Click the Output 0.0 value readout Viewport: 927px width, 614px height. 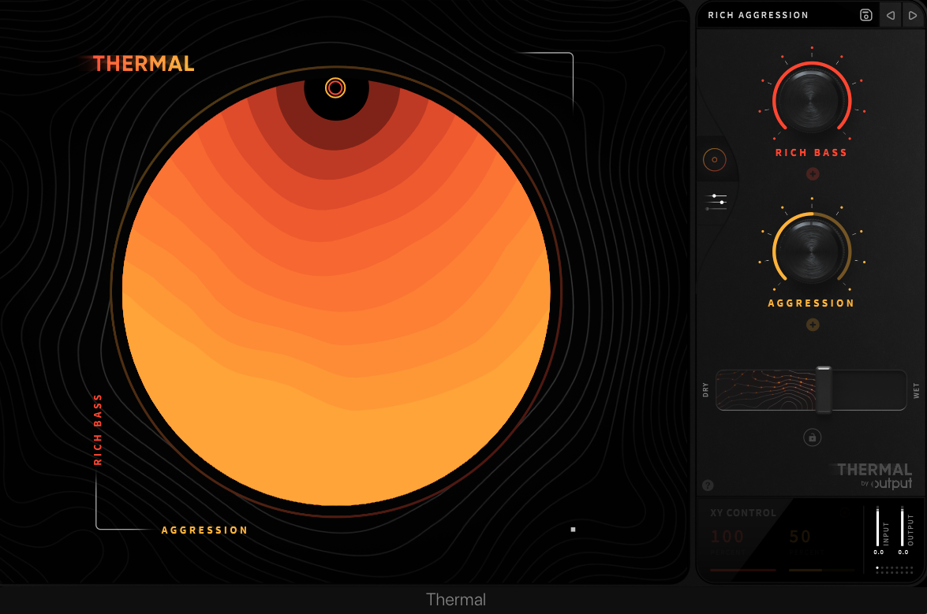pyautogui.click(x=903, y=553)
